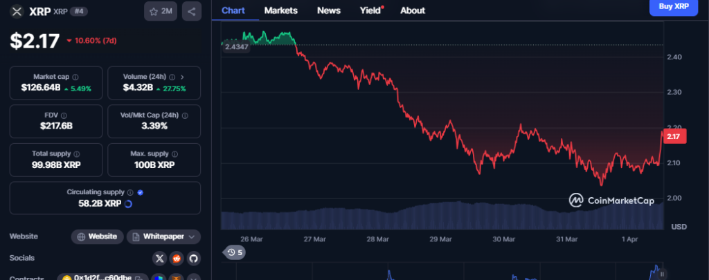Click the Market cap info icon

(75, 77)
